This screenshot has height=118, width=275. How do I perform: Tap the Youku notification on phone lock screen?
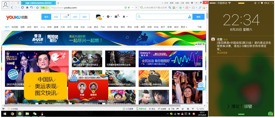coord(241,46)
